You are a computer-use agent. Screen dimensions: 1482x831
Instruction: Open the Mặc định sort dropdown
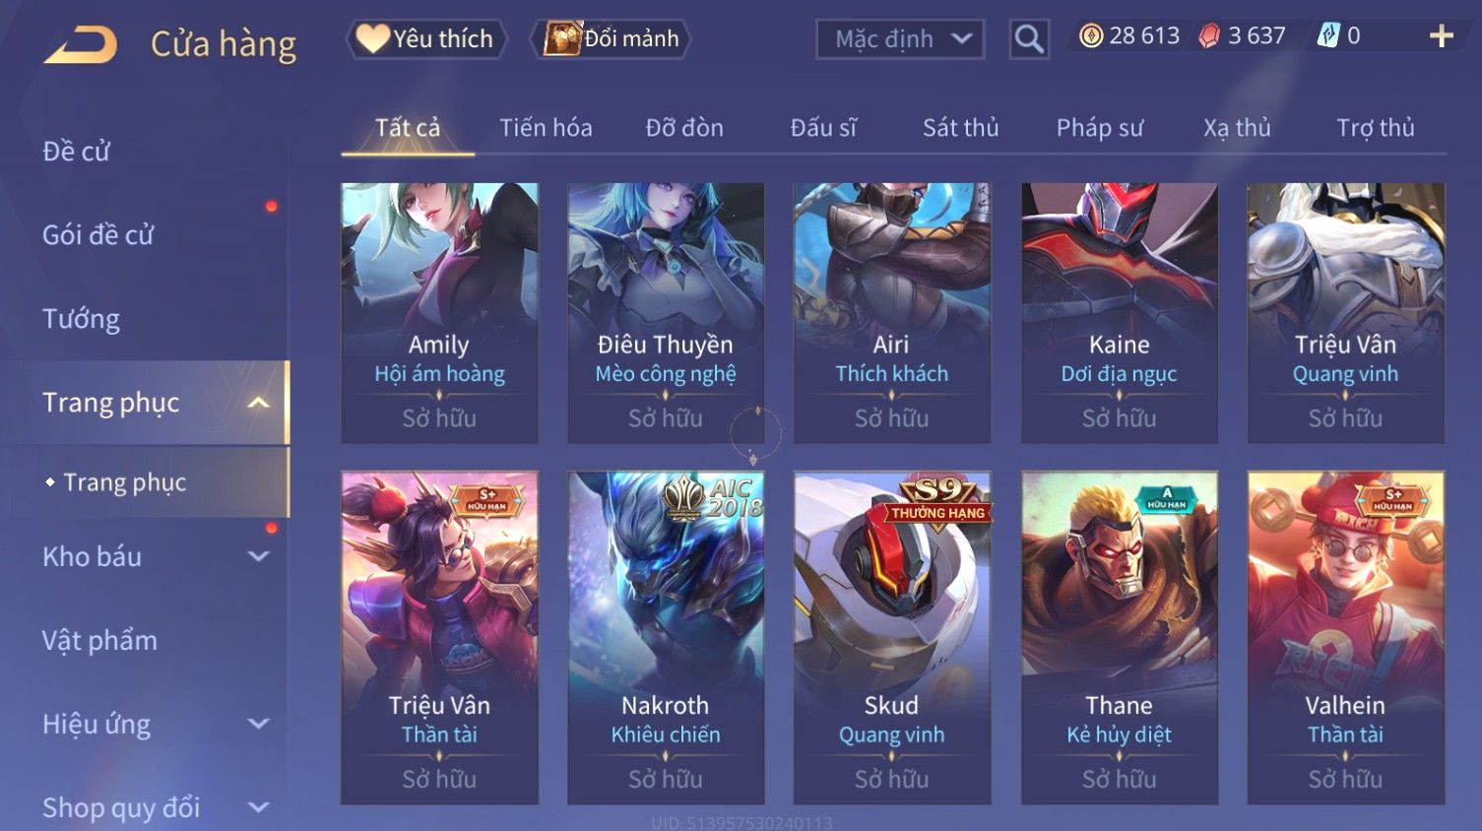click(x=899, y=39)
